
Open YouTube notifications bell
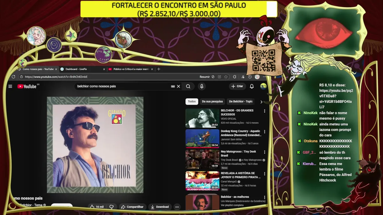252,86
